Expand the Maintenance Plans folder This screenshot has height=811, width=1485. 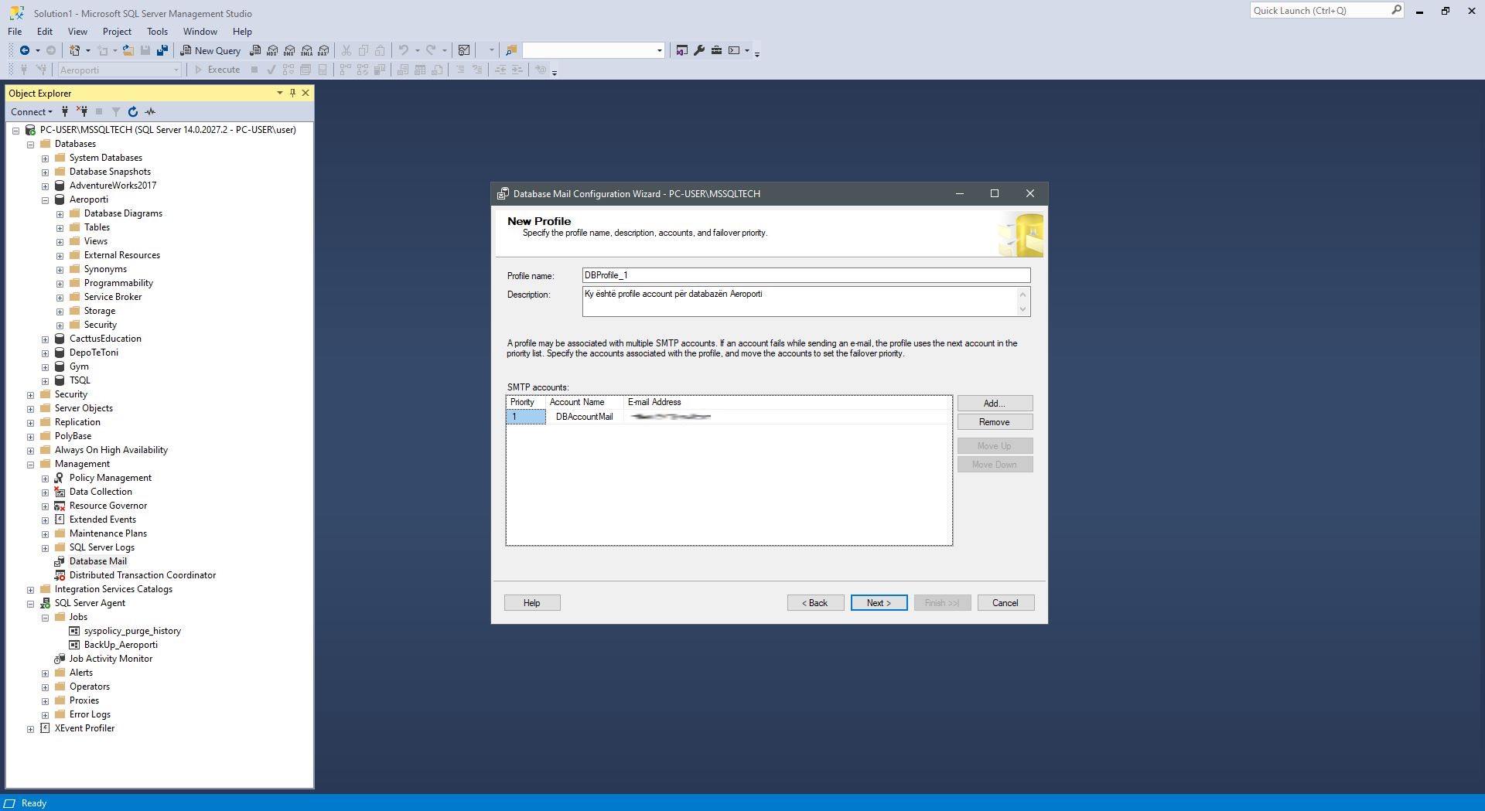pos(45,534)
